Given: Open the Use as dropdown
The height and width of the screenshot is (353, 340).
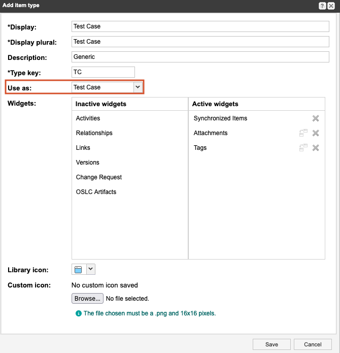Looking at the screenshot, I should coord(137,87).
